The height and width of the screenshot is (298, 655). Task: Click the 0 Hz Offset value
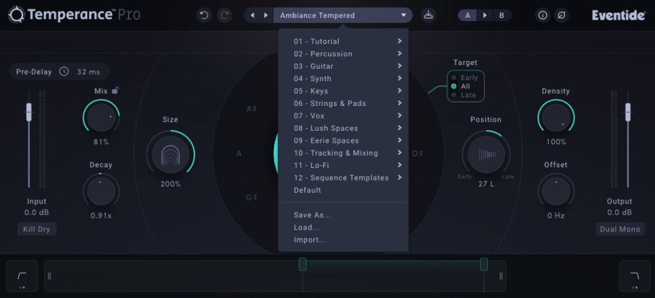556,216
